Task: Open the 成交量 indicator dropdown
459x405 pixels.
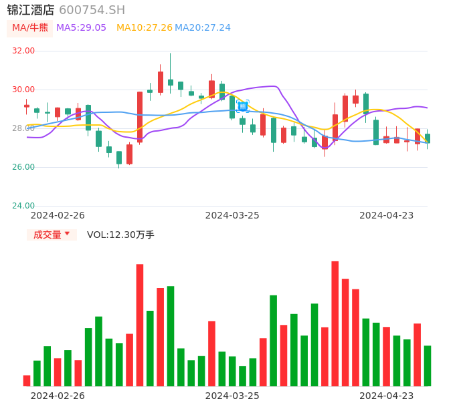Action: 52,235
